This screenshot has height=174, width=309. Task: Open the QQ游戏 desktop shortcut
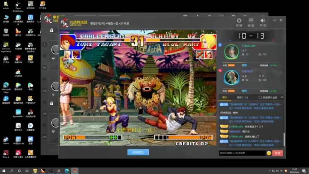point(18,73)
